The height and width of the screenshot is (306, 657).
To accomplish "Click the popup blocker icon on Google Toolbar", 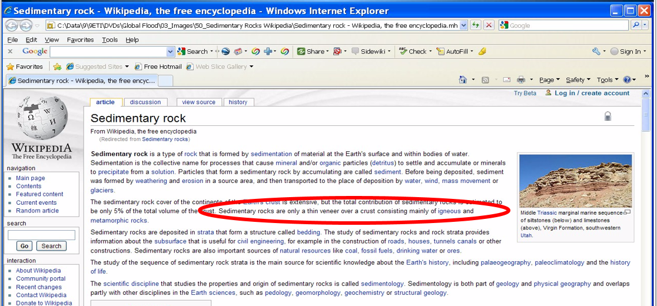I will (337, 51).
